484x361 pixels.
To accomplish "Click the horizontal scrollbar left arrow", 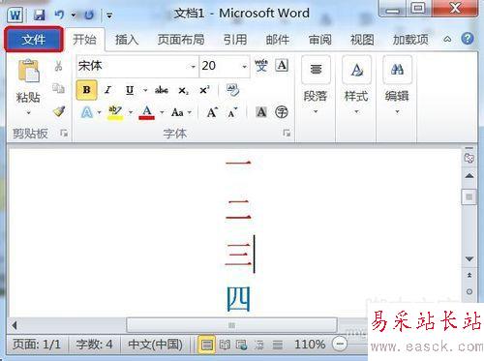I will [15, 325].
